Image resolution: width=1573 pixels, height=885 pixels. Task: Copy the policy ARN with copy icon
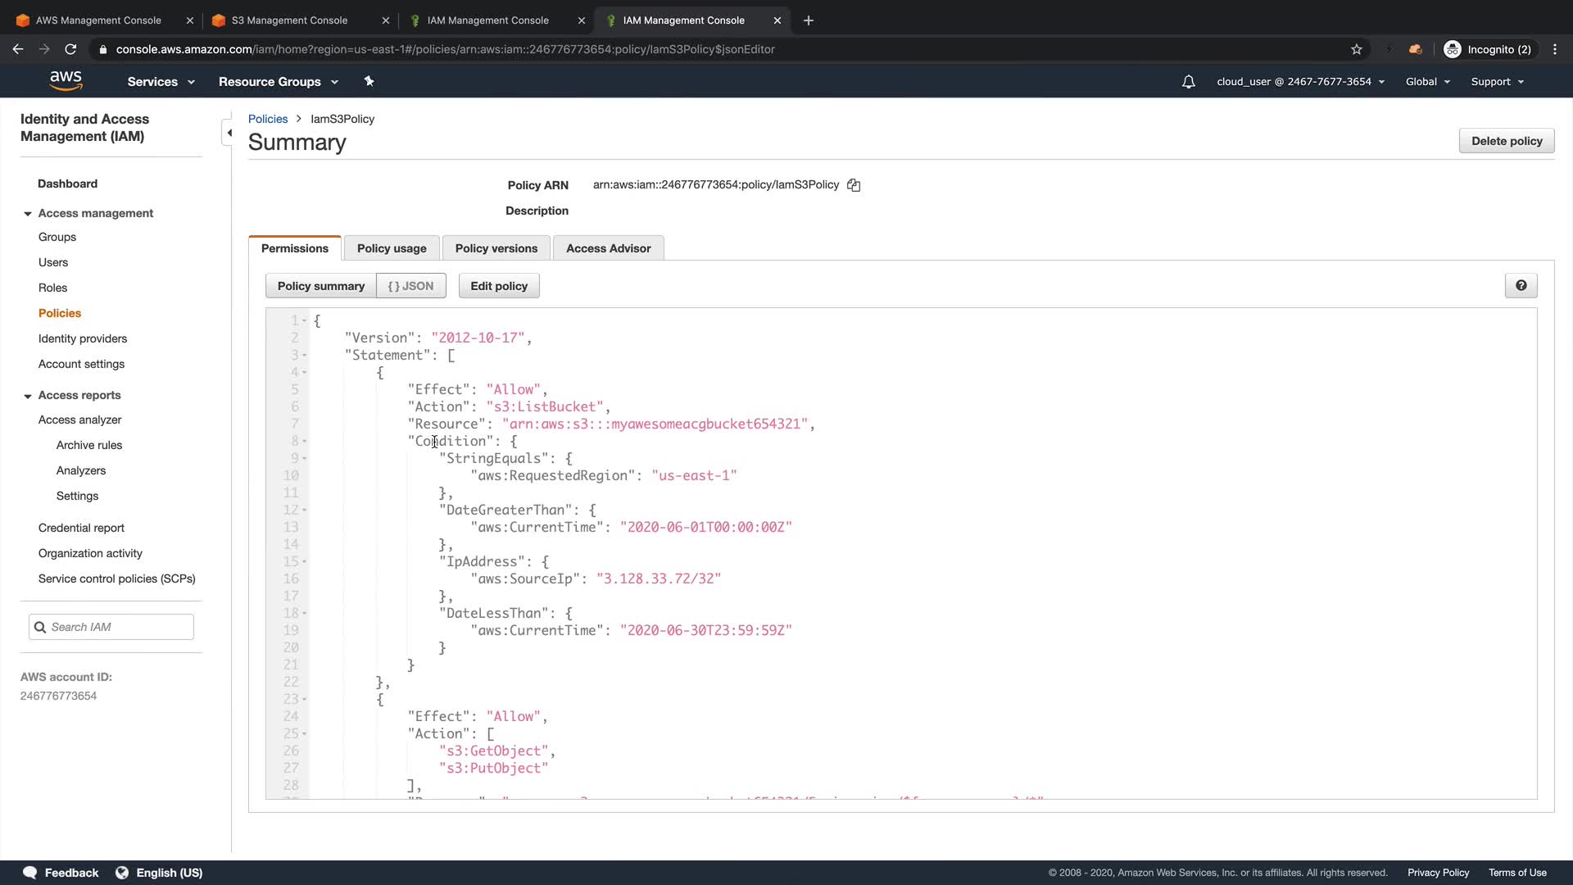coord(854,185)
